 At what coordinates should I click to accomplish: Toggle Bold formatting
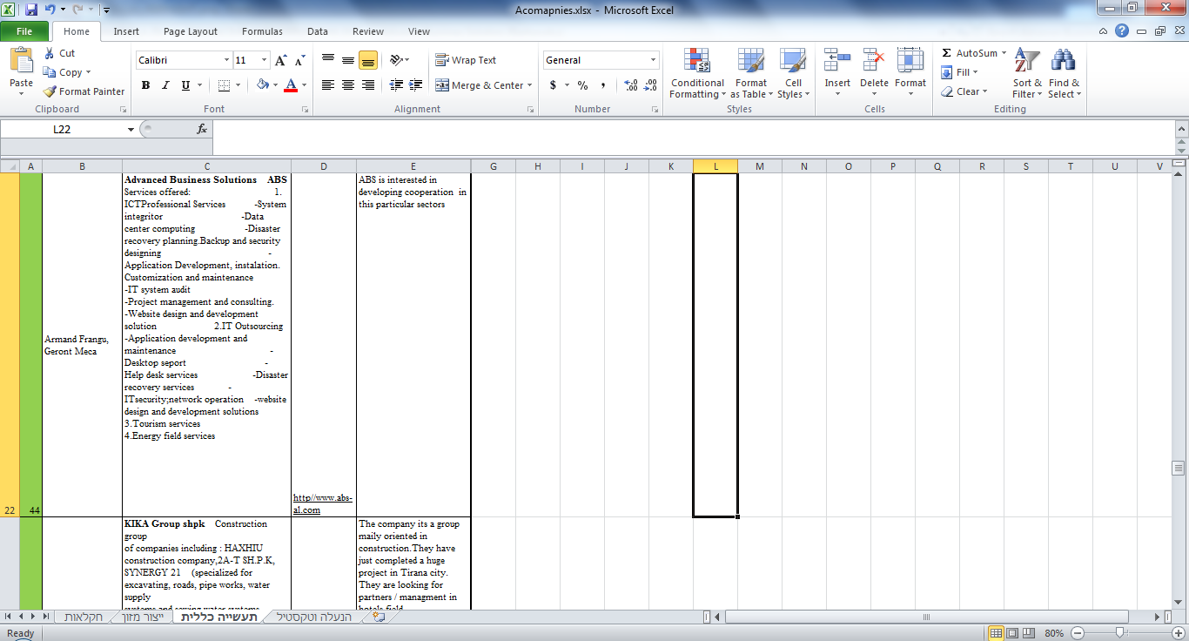point(145,85)
